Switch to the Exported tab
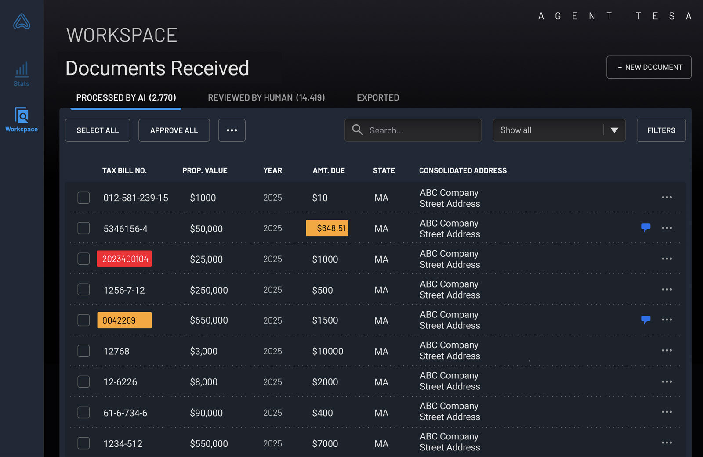 tap(377, 97)
